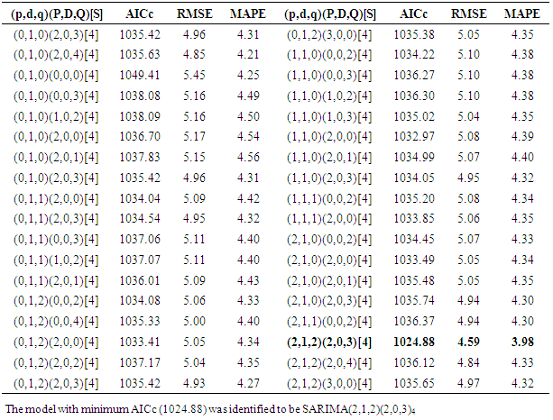Select the bold MAPE value 3.98
Viewport: 553px width, 420px height.
click(517, 341)
